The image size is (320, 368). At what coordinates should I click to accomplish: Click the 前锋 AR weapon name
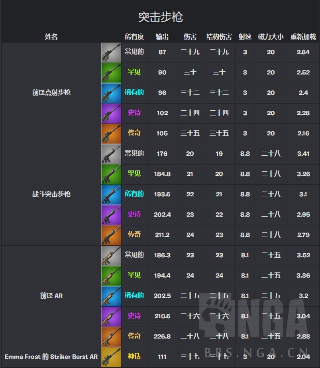tap(51, 296)
